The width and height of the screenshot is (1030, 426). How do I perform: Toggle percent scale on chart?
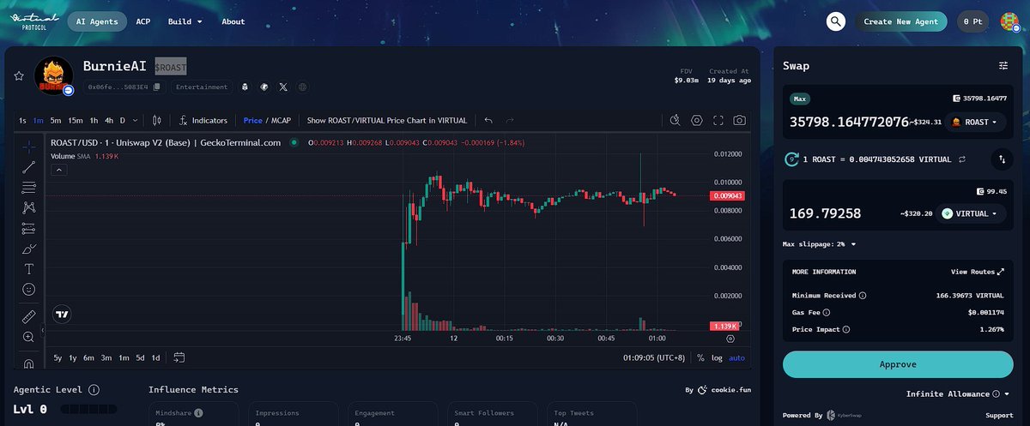pos(700,357)
